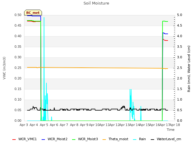This screenshot has width=193, height=145.
Task: Click the VWC (m3/m3) axis label
Action: point(4,68)
